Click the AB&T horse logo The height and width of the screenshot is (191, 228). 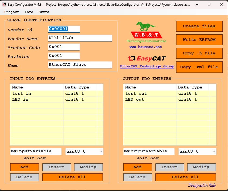(x=146, y=32)
